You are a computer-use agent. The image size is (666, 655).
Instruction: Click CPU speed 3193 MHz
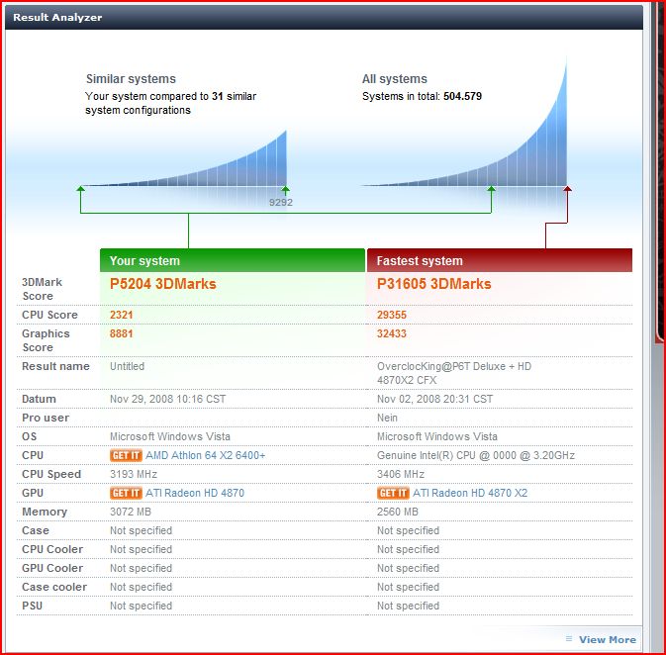coord(134,474)
